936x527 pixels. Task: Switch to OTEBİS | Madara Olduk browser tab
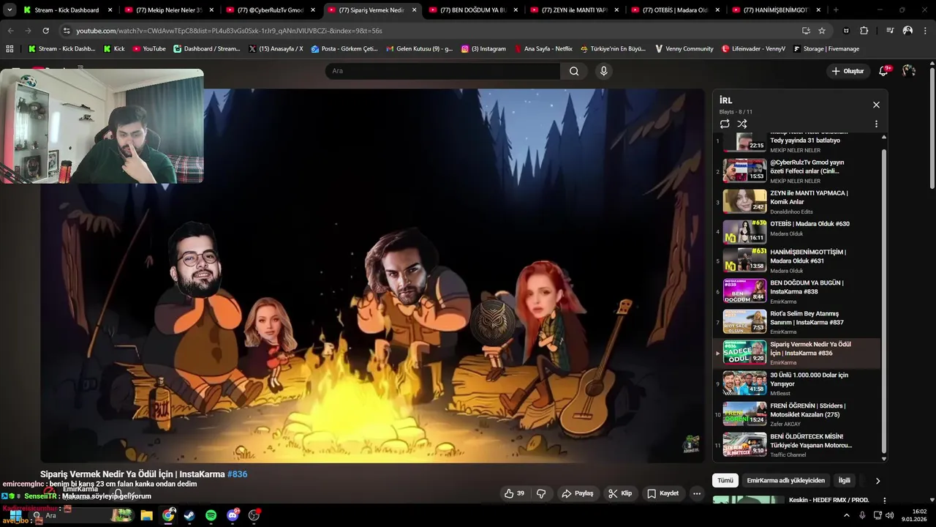coord(674,10)
